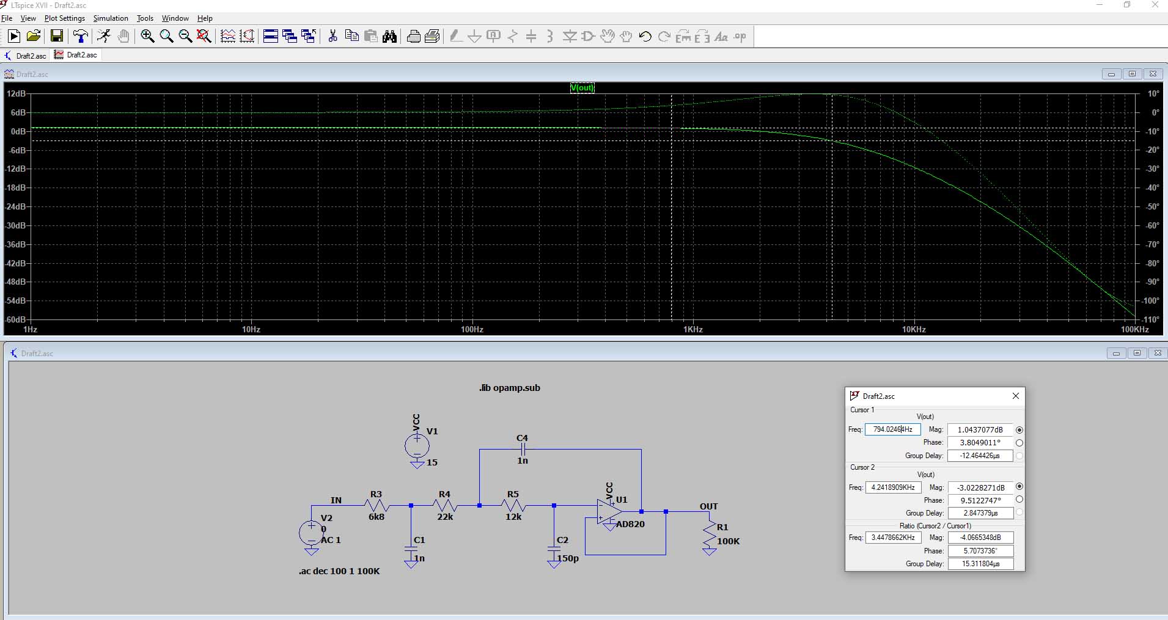Click the Pick visible traces icon
Image resolution: width=1168 pixels, height=620 pixels.
tap(228, 37)
